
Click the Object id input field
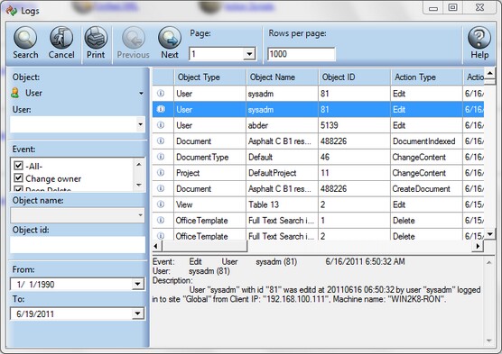click(78, 245)
